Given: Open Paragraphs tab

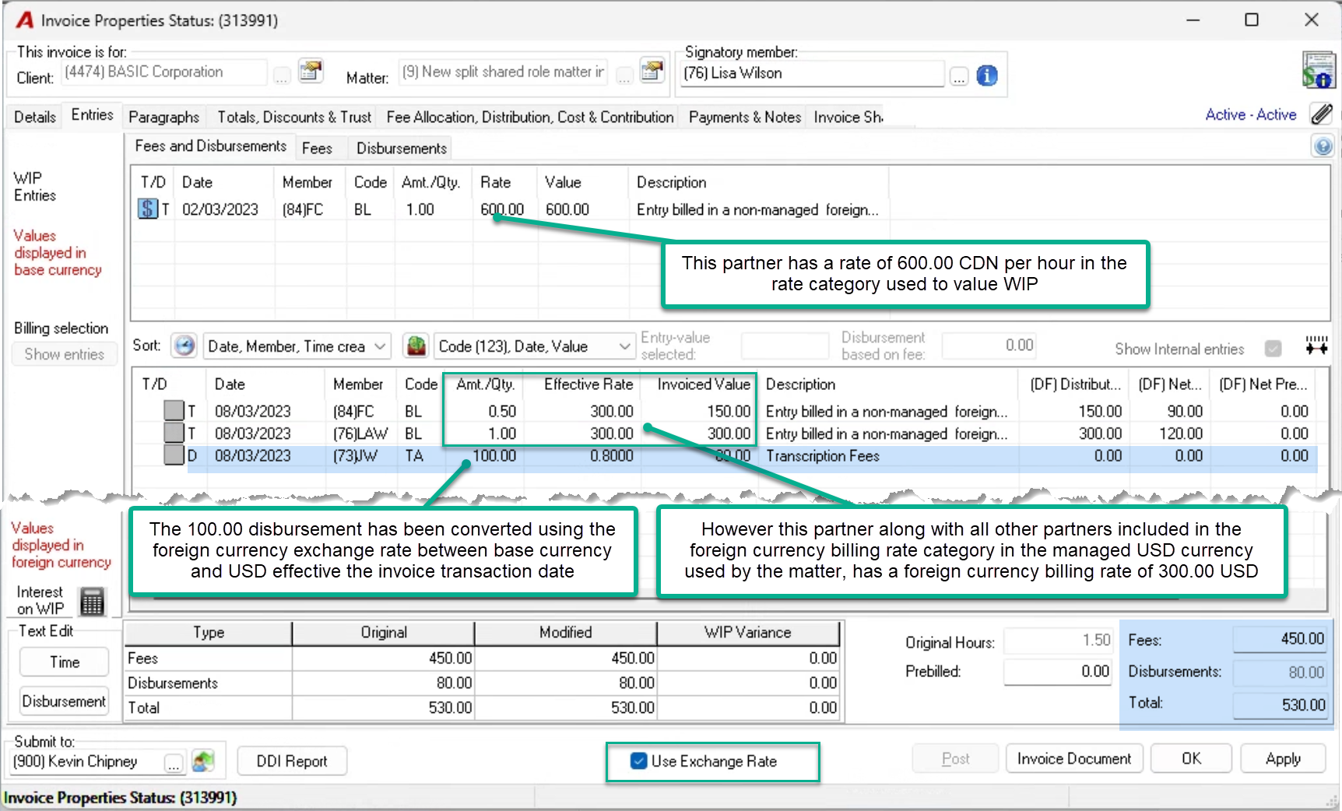Looking at the screenshot, I should coord(163,117).
